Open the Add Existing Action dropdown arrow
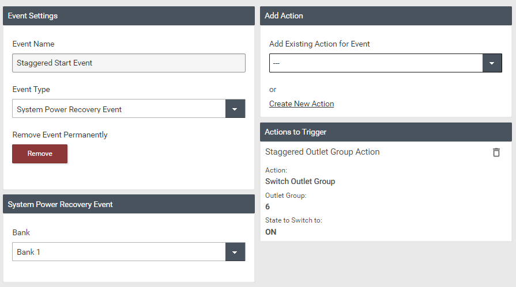This screenshot has height=287, width=516. [492, 63]
